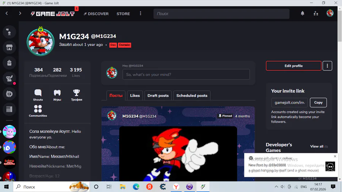Open the Yandex Browser taskbar icon
Screen dimensions: 342x192
coord(176,187)
